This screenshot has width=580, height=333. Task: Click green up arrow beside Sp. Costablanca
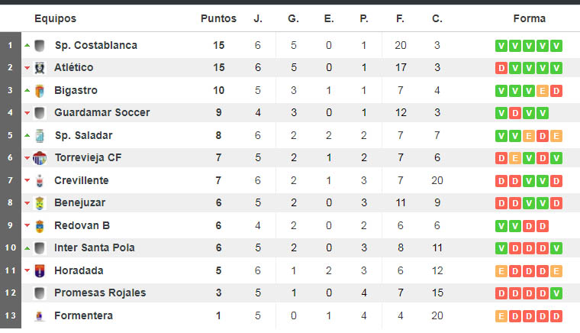coord(27,46)
